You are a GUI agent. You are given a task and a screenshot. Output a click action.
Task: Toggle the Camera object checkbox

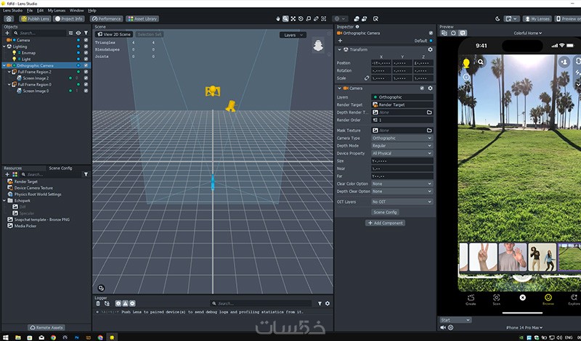pyautogui.click(x=86, y=40)
